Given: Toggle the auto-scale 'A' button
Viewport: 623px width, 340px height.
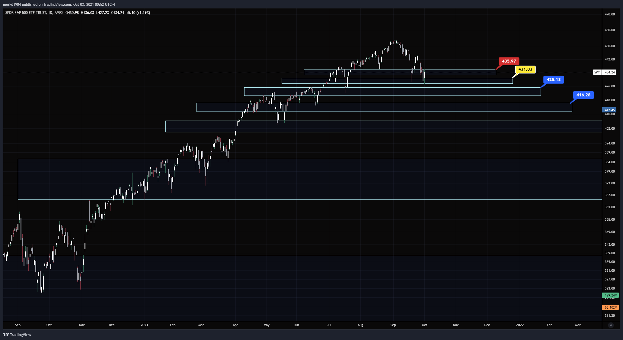Looking at the screenshot, I should (x=611, y=325).
